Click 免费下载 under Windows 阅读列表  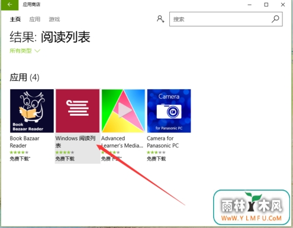tap(65, 159)
